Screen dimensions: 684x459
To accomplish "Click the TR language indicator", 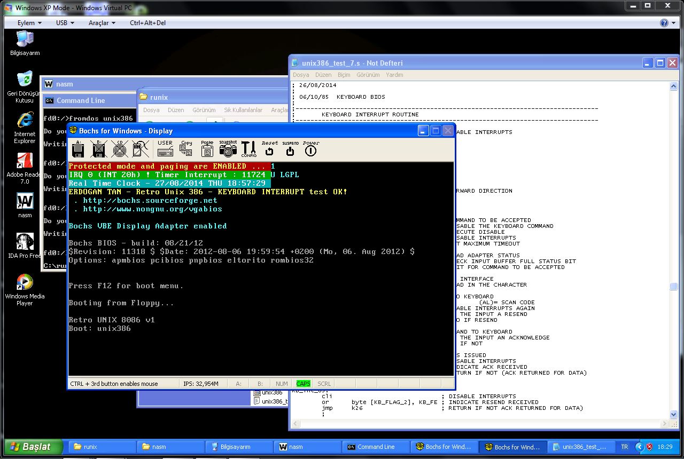I will click(x=625, y=447).
